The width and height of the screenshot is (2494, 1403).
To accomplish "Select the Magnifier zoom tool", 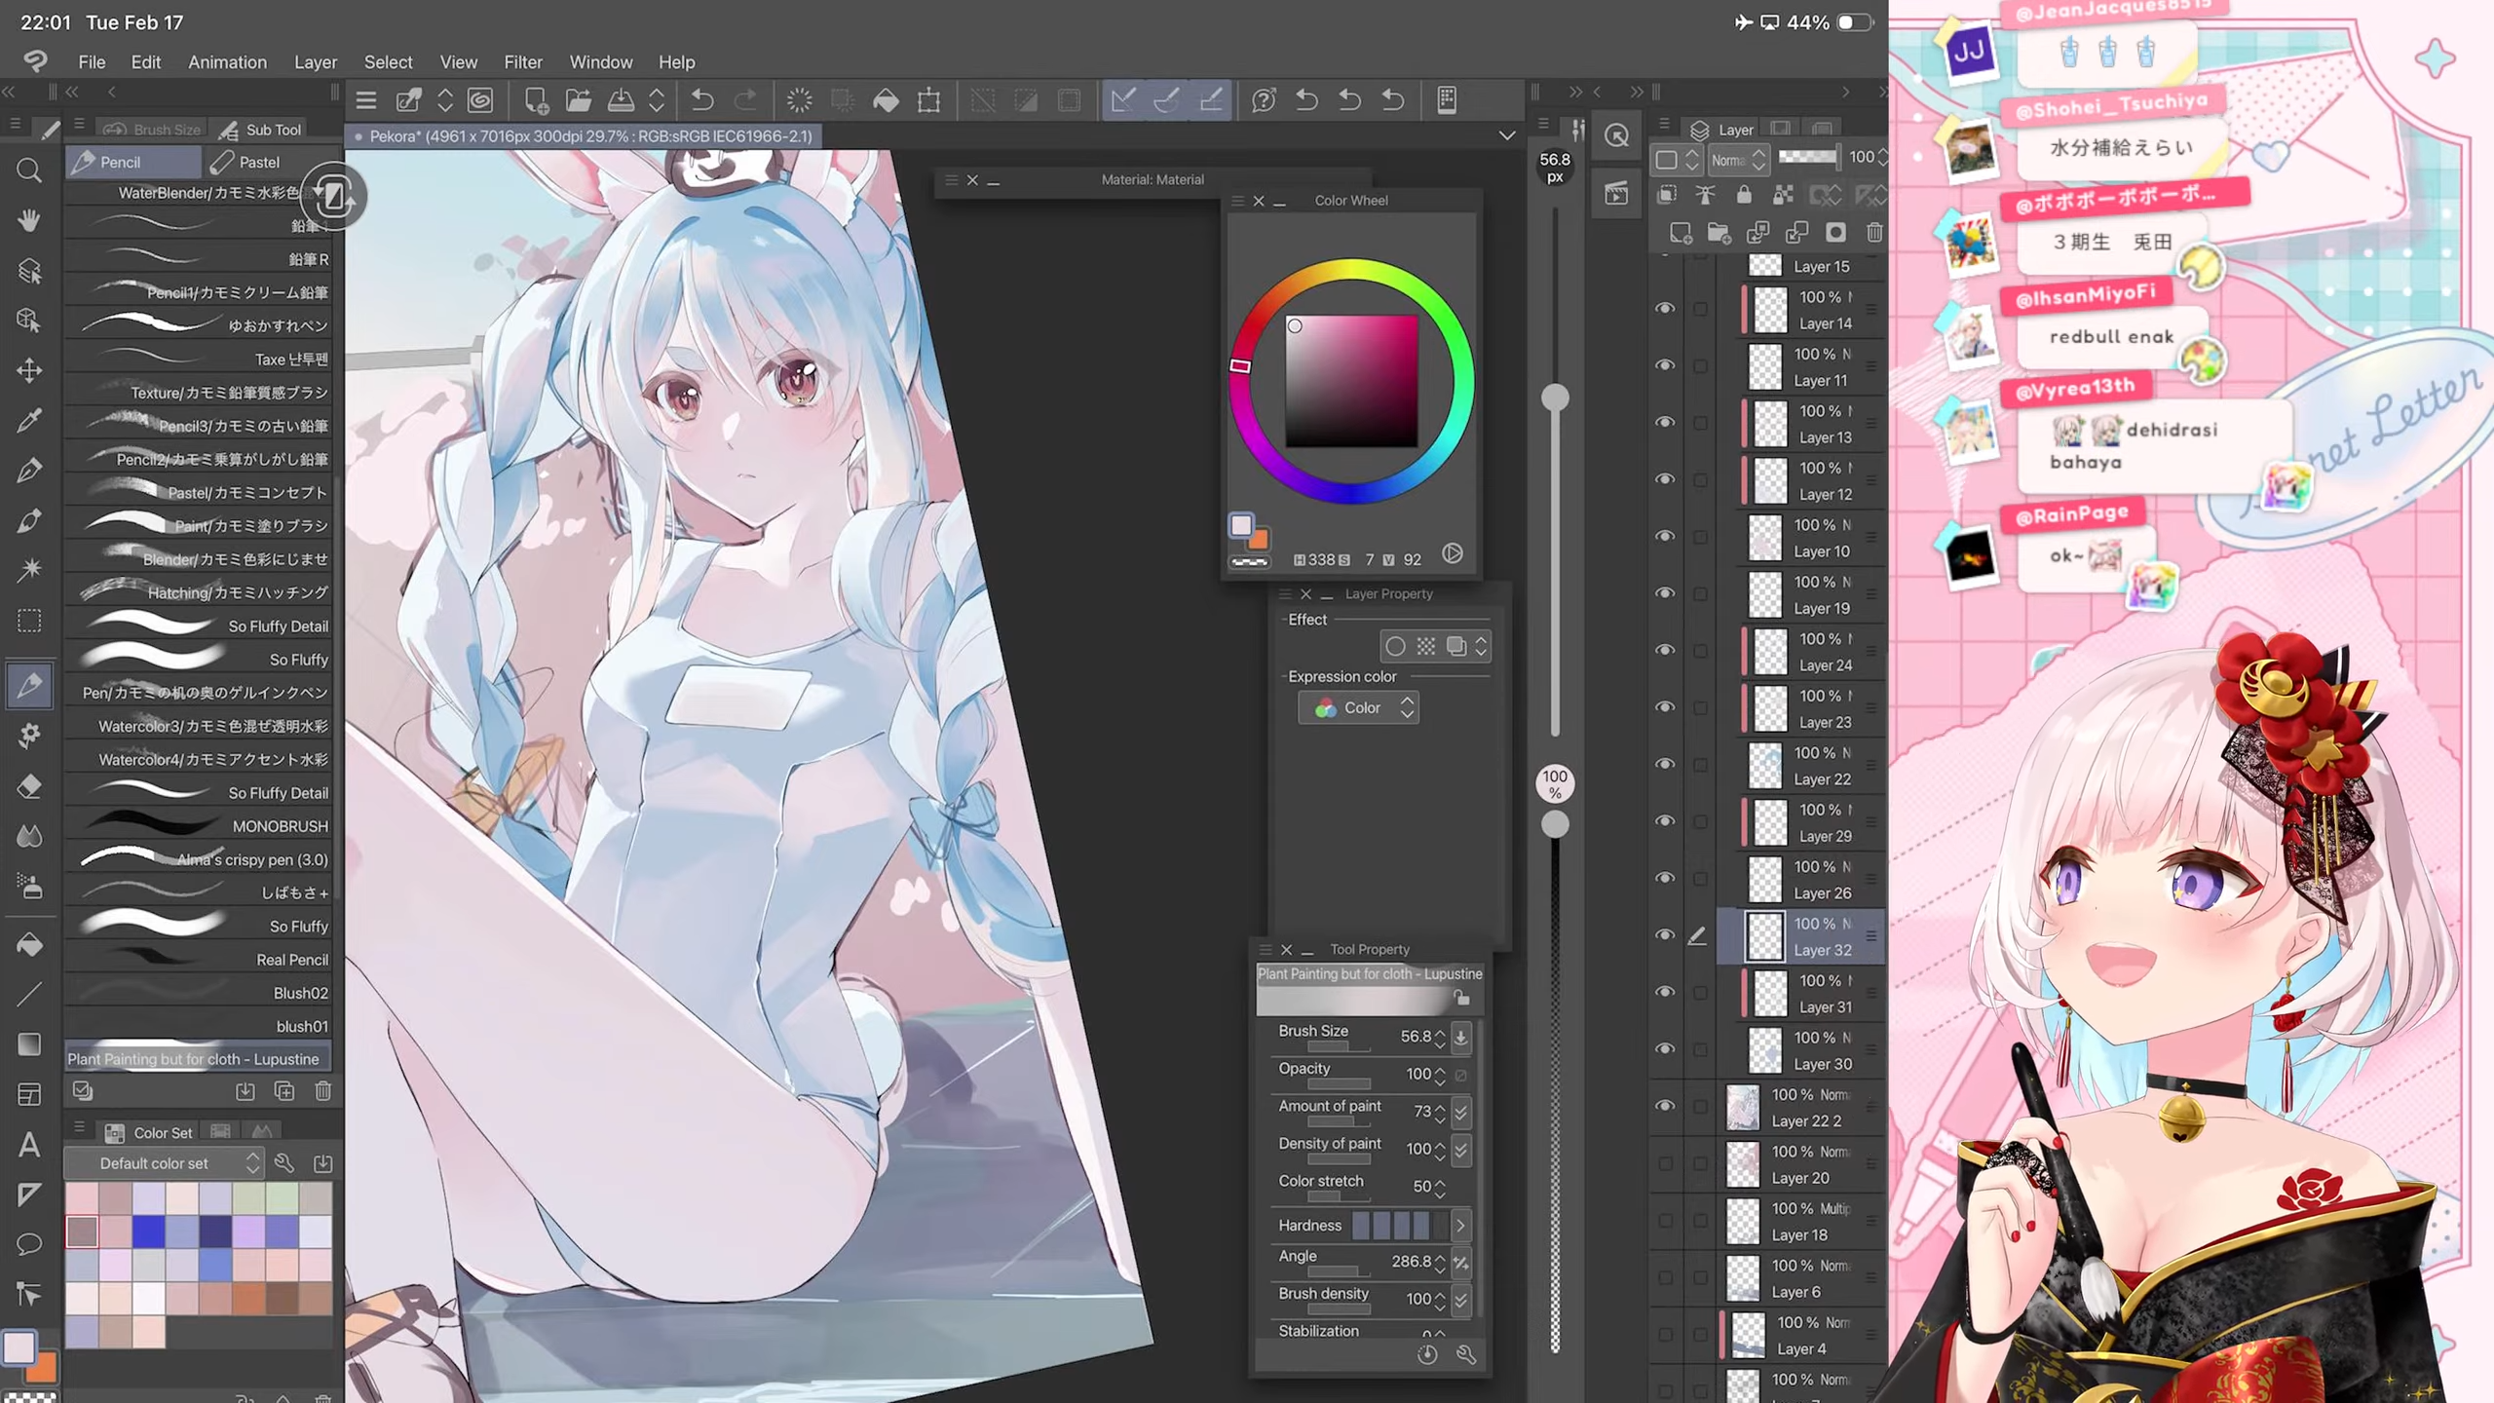I will point(29,171).
